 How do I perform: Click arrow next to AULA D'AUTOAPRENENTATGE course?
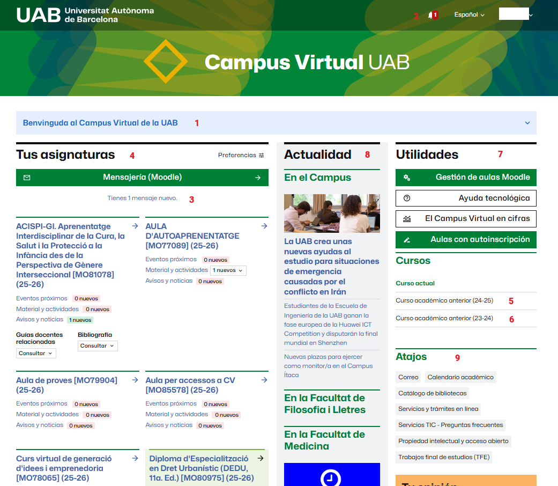264,226
